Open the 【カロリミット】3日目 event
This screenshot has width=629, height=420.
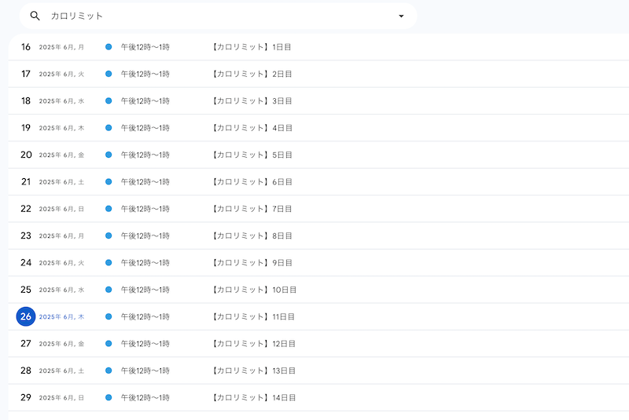pos(252,101)
